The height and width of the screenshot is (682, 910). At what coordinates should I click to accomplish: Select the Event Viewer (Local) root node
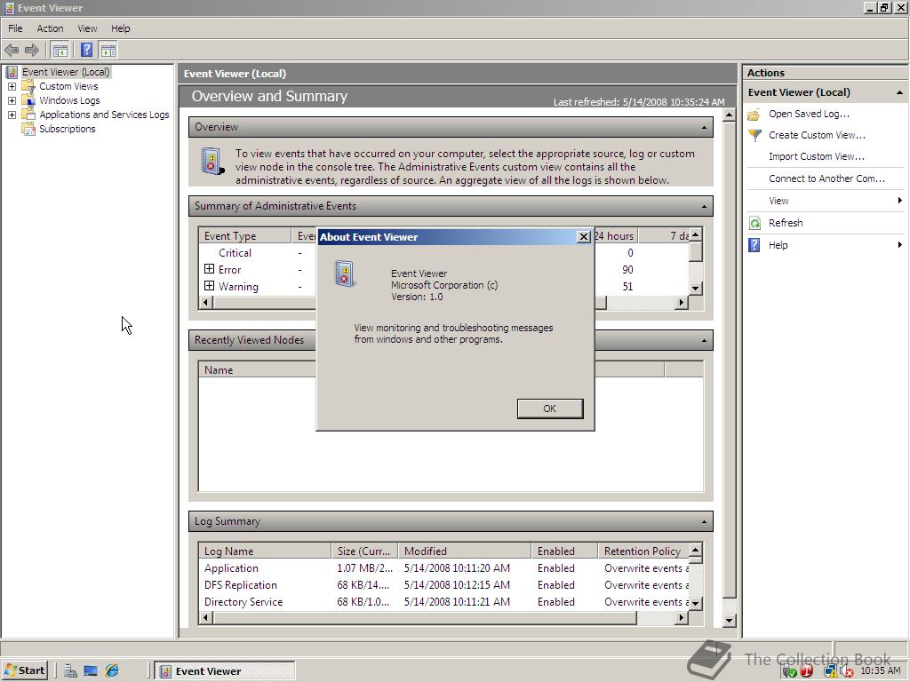tap(66, 72)
